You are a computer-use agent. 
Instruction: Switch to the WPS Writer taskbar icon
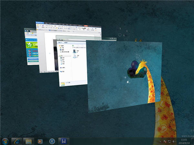coord(63,141)
